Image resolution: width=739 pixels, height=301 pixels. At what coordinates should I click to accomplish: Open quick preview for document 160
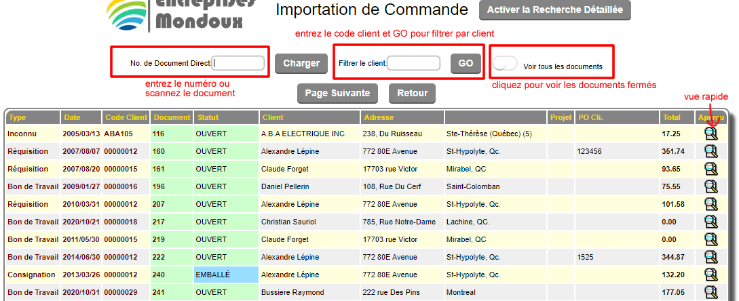click(710, 151)
